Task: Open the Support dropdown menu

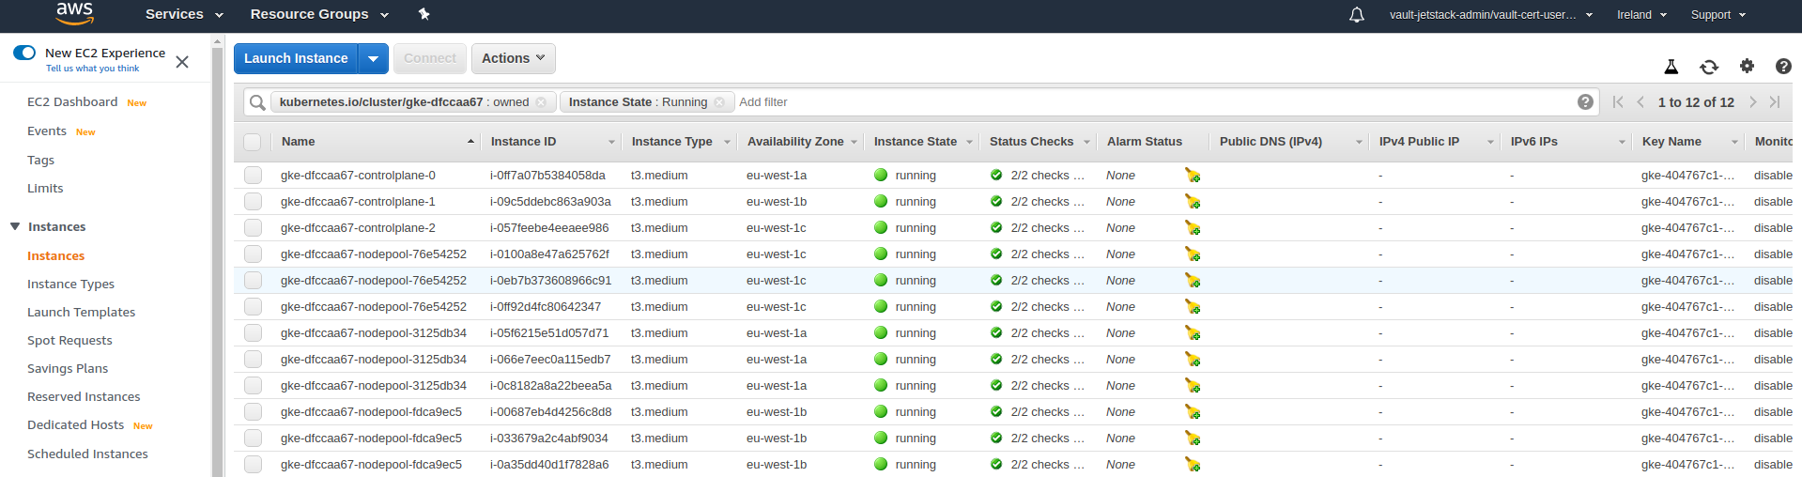Action: pyautogui.click(x=1718, y=15)
